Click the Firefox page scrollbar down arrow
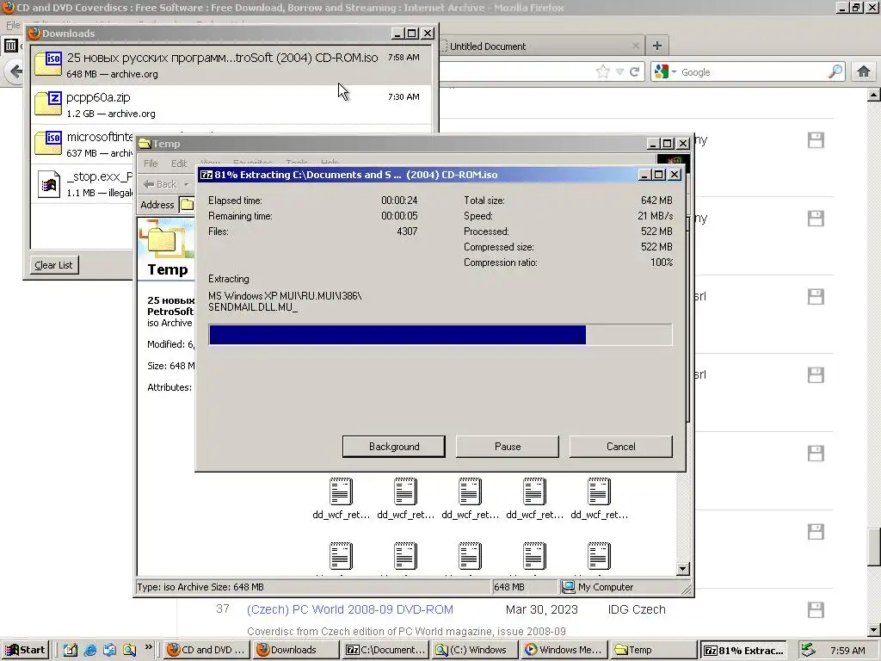The image size is (881, 661). coord(873,629)
